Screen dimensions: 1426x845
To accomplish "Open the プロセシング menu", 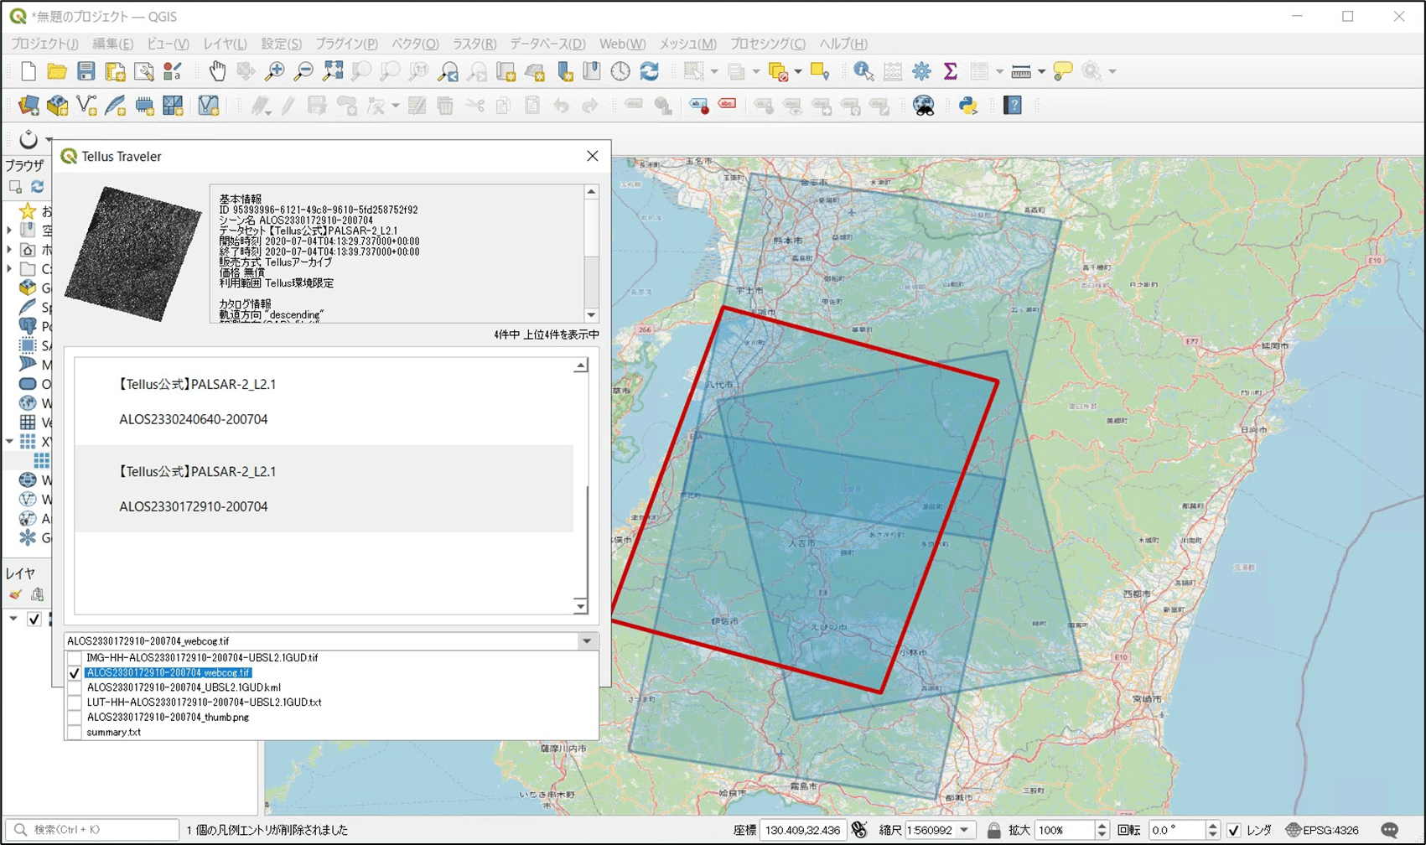I will coord(767,44).
